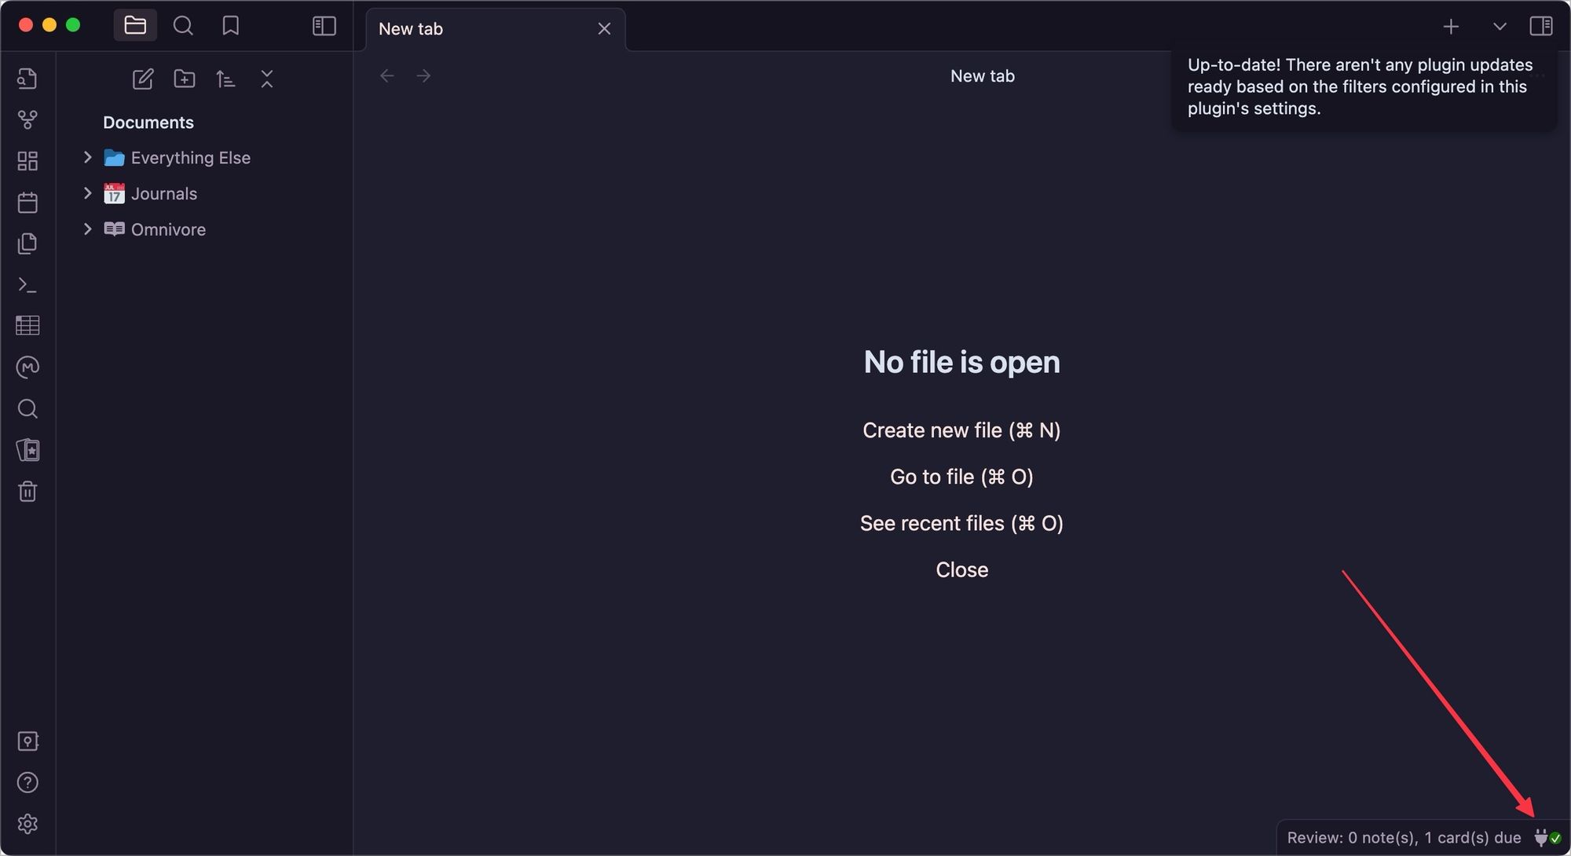Image resolution: width=1571 pixels, height=856 pixels.
Task: Click the flashcard review icon in sidebar
Action: coord(28,452)
